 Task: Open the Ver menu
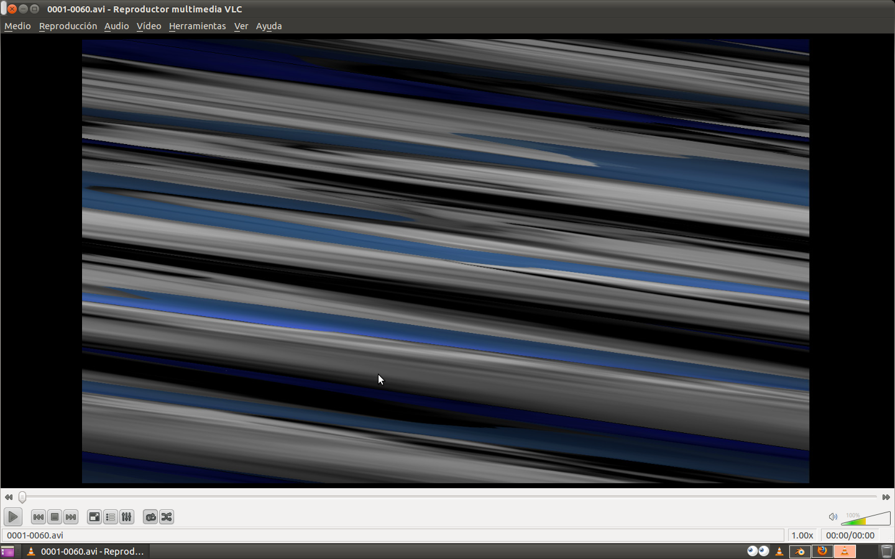click(241, 26)
